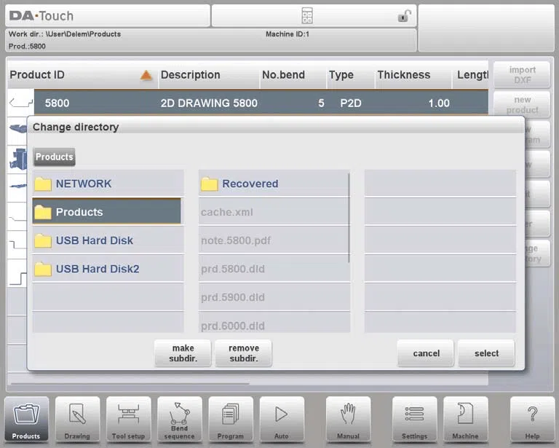Click the product list horizontal scrollbar

click(130, 384)
